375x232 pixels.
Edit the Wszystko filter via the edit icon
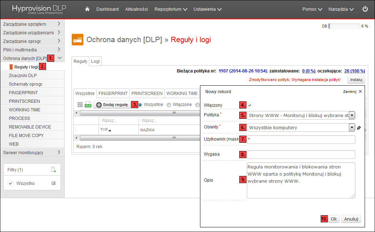click(54, 183)
